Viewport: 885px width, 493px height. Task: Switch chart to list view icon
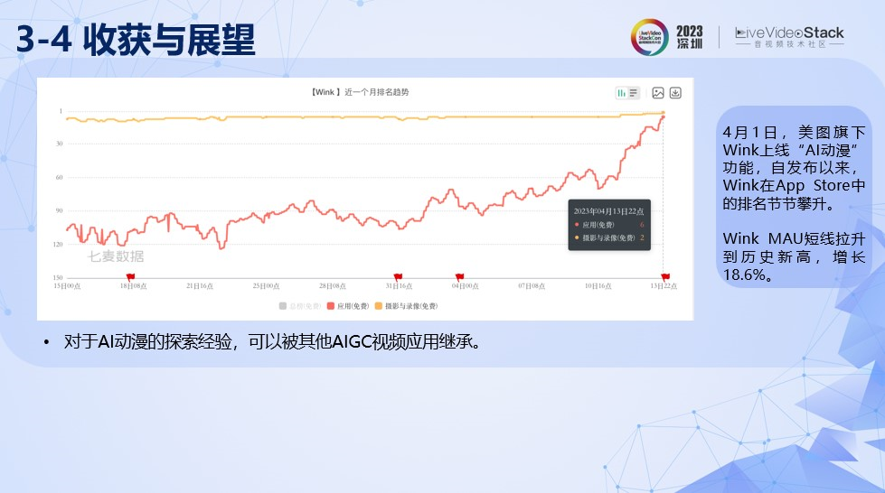click(x=634, y=93)
